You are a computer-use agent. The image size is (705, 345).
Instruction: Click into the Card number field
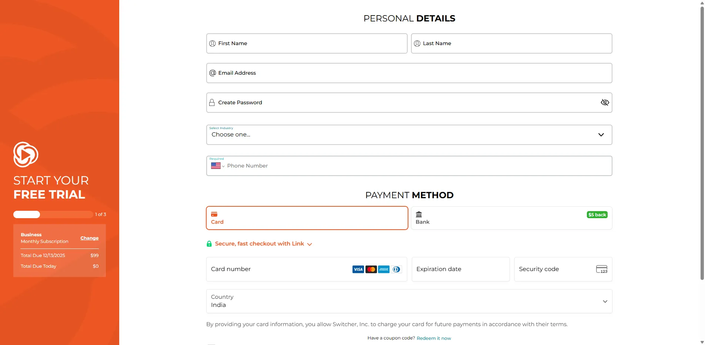(x=278, y=269)
